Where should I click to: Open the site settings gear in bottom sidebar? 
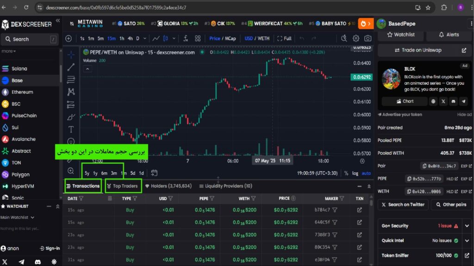(x=54, y=262)
